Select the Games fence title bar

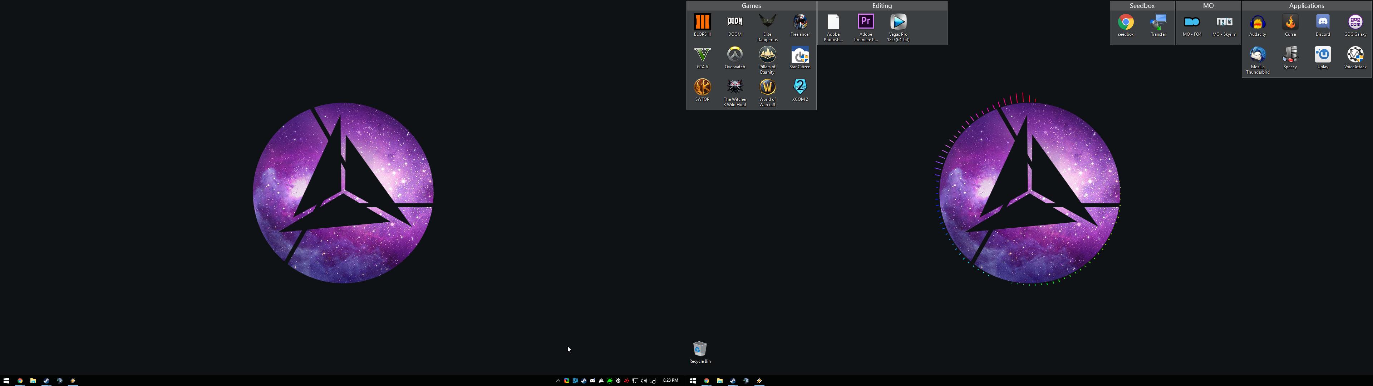click(x=752, y=5)
